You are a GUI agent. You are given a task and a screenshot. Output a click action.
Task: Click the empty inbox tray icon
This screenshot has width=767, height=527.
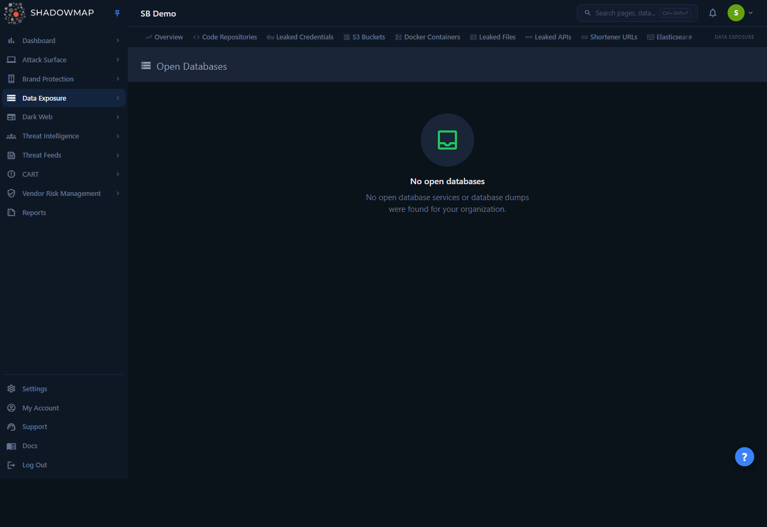point(447,140)
